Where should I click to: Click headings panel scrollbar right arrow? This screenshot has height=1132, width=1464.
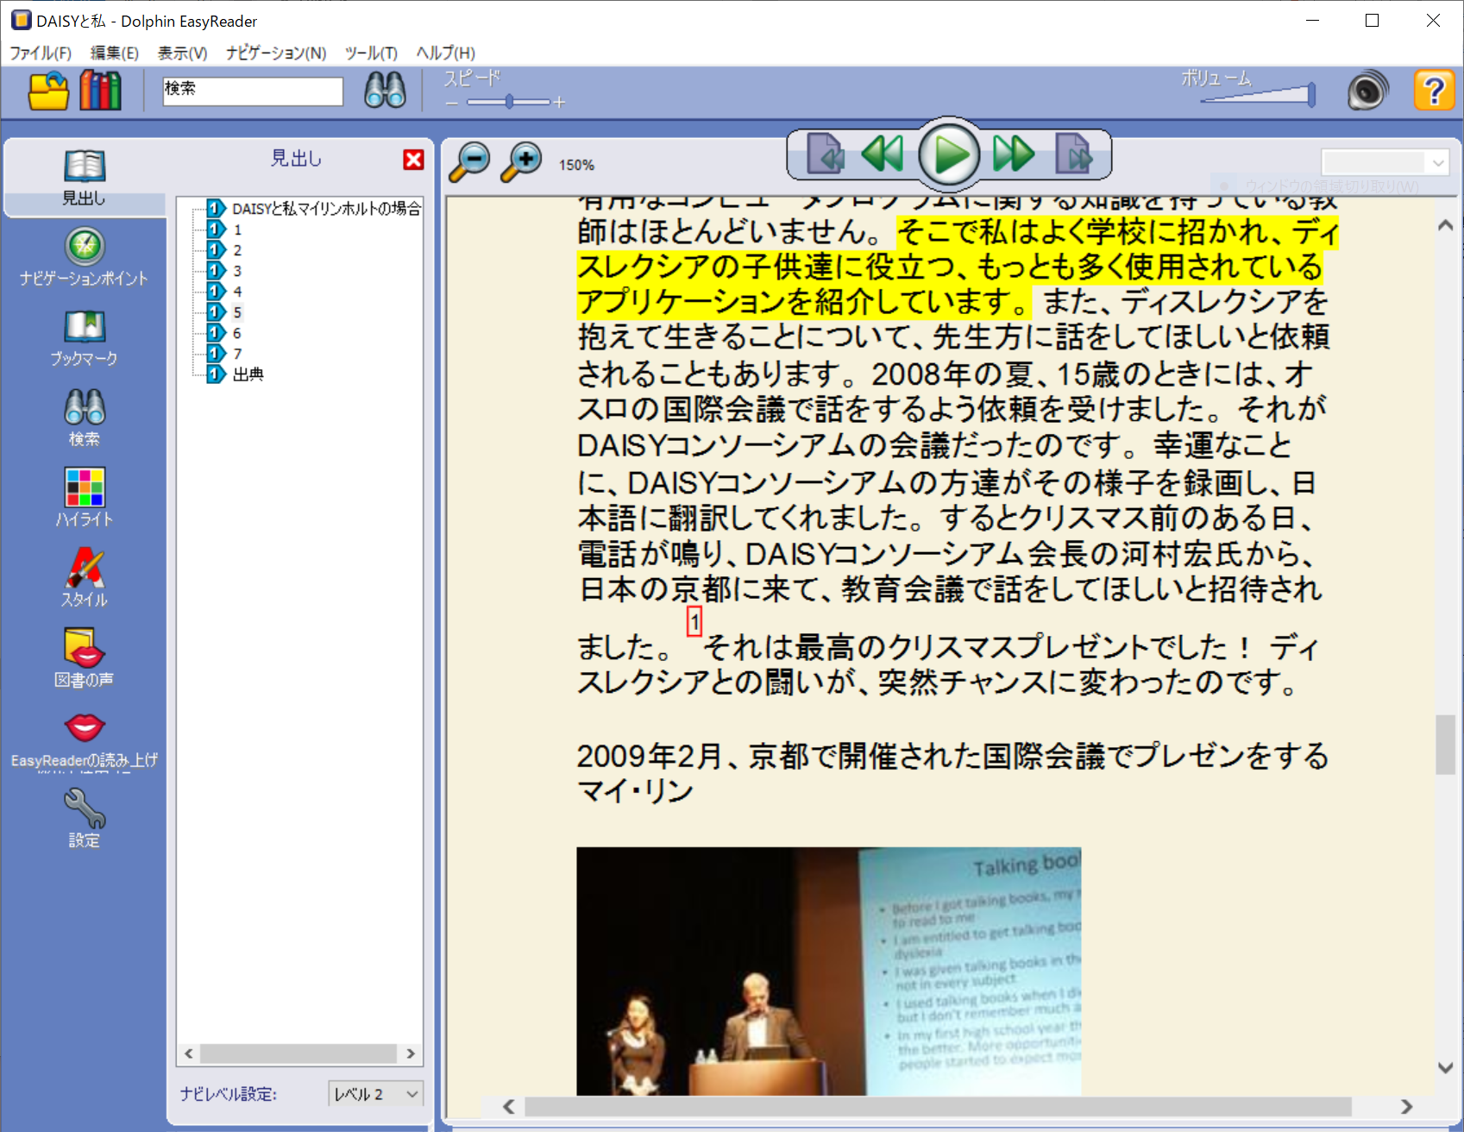(x=411, y=1053)
